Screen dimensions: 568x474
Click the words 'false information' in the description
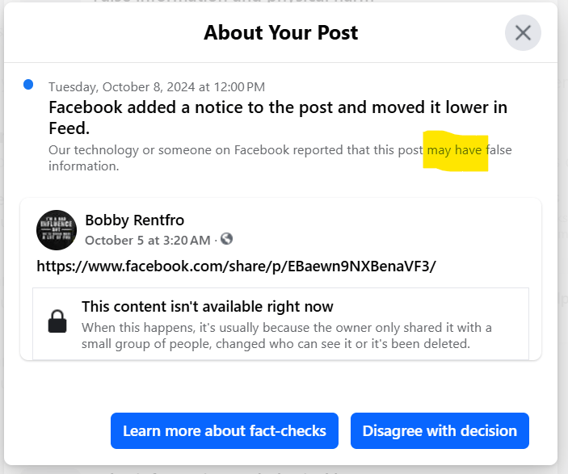coord(84,166)
